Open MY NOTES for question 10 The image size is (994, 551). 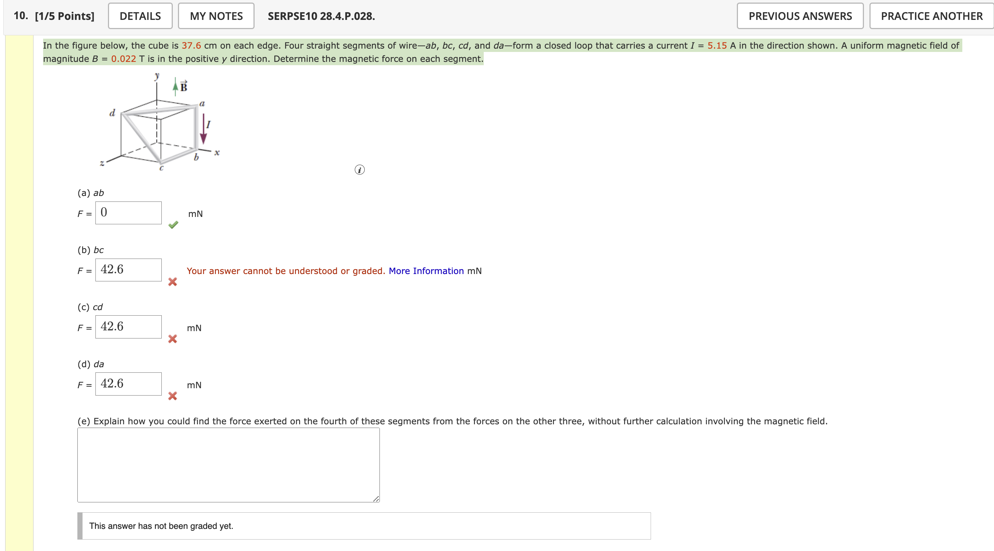point(216,16)
